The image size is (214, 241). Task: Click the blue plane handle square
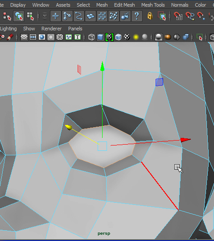point(159,82)
